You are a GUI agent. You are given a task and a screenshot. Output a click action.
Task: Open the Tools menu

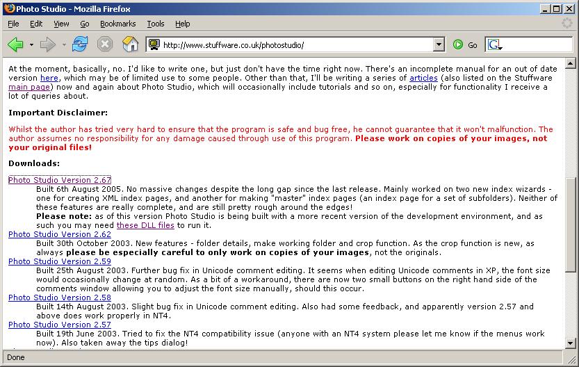156,24
